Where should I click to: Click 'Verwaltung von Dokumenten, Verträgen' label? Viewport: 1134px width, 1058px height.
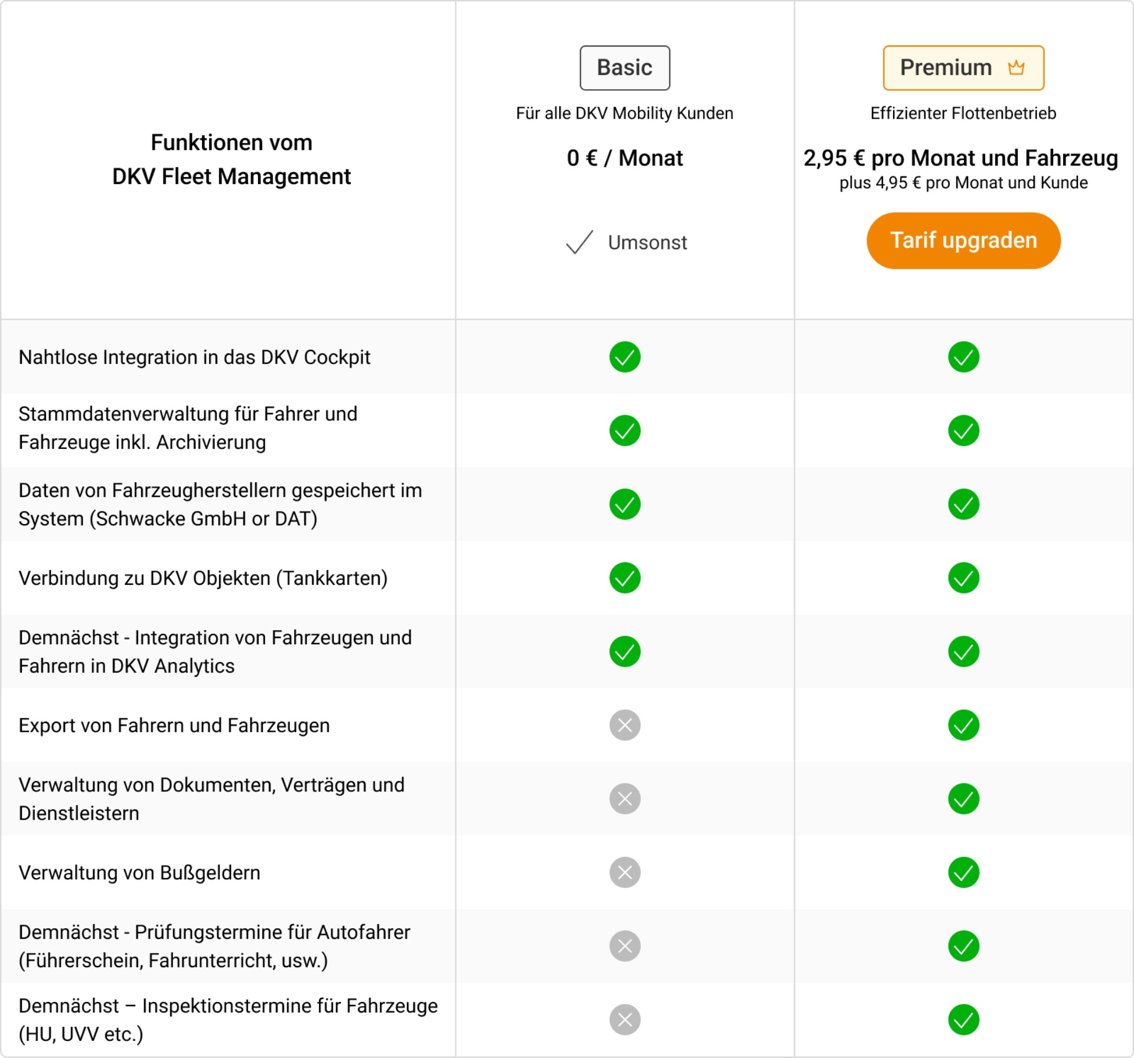[211, 799]
